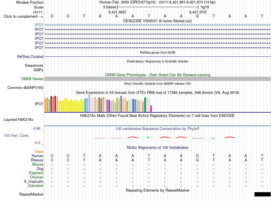Image resolution: width=271 pixels, height=201 pixels.
Task: Open 'Multiz Alignments of 100 Vertebrates' title
Action: tap(157, 148)
